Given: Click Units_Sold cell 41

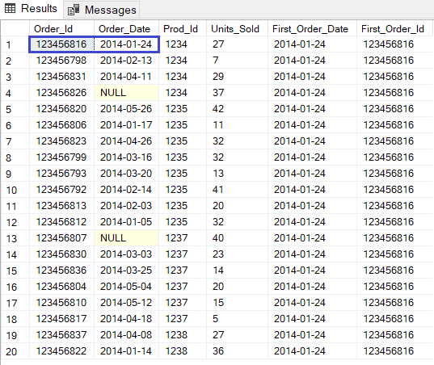Looking at the screenshot, I should pos(238,190).
